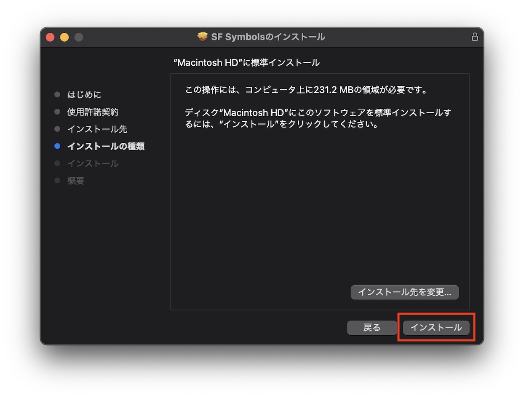Select the インストール先 step in the sidebar
This screenshot has width=524, height=398.
tap(97, 129)
